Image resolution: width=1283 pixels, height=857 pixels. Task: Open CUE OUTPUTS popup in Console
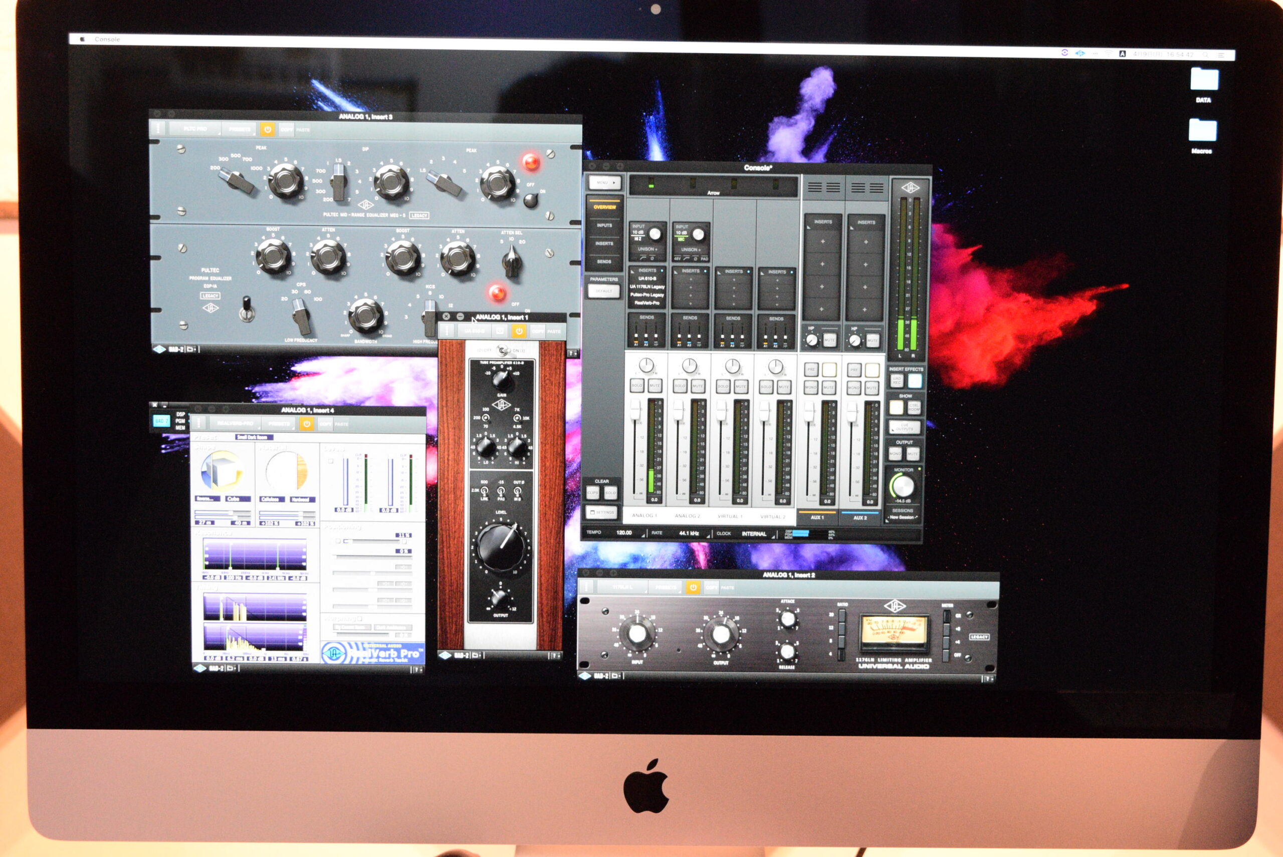(x=904, y=427)
